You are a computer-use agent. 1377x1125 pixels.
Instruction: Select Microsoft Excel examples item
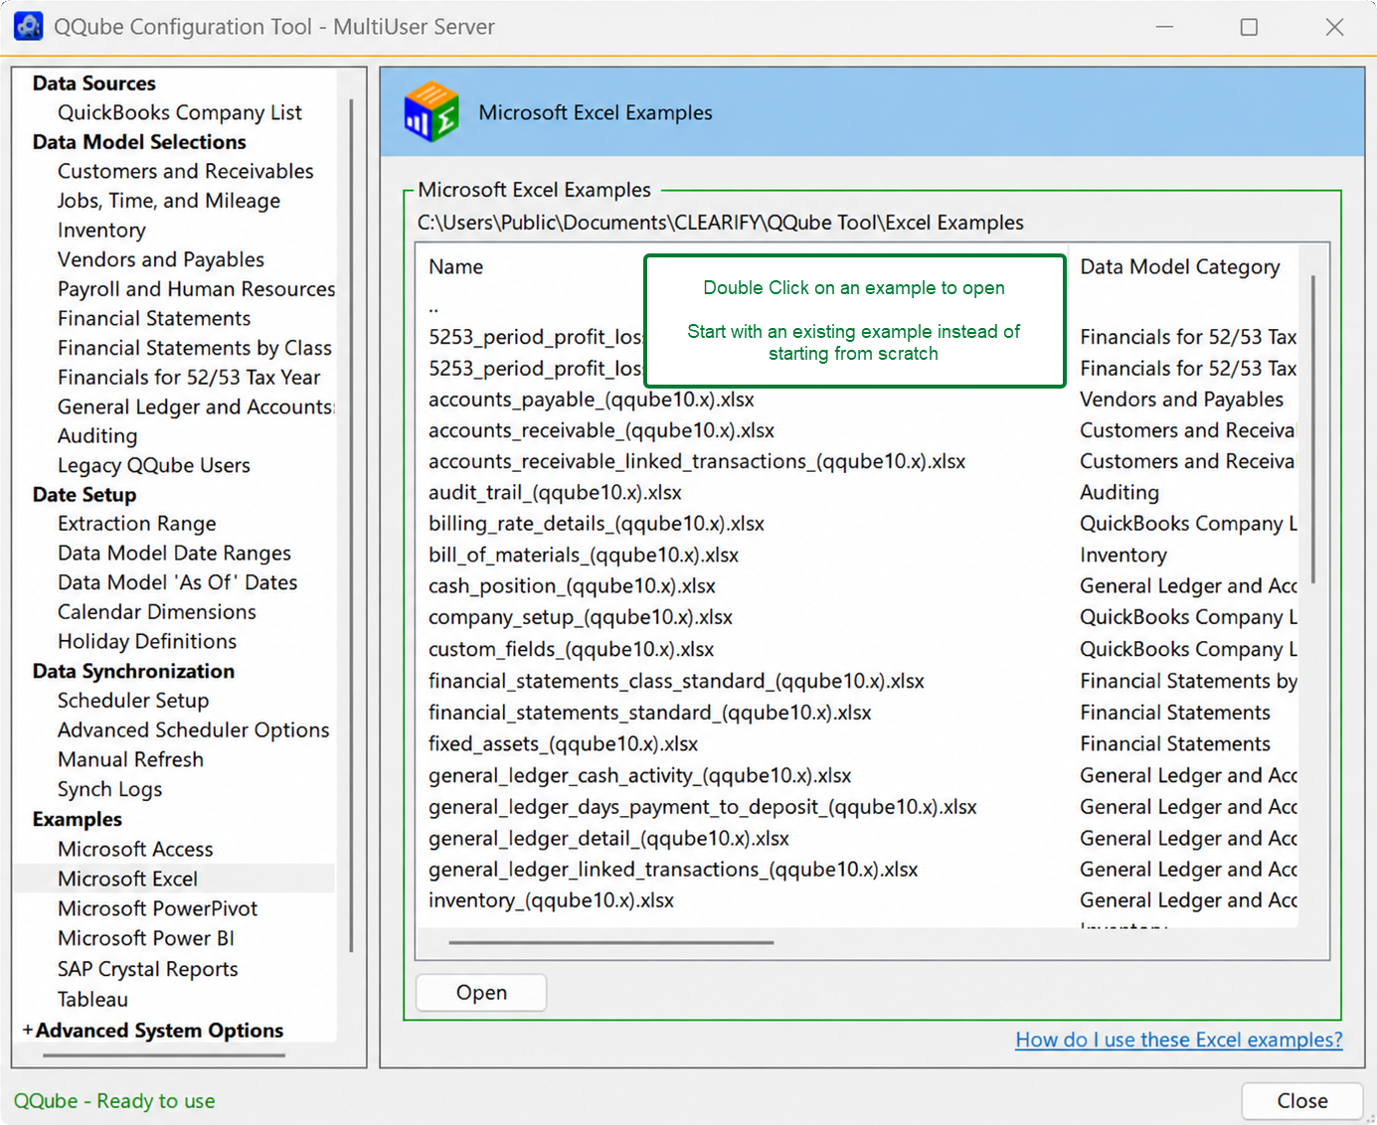pyautogui.click(x=128, y=879)
